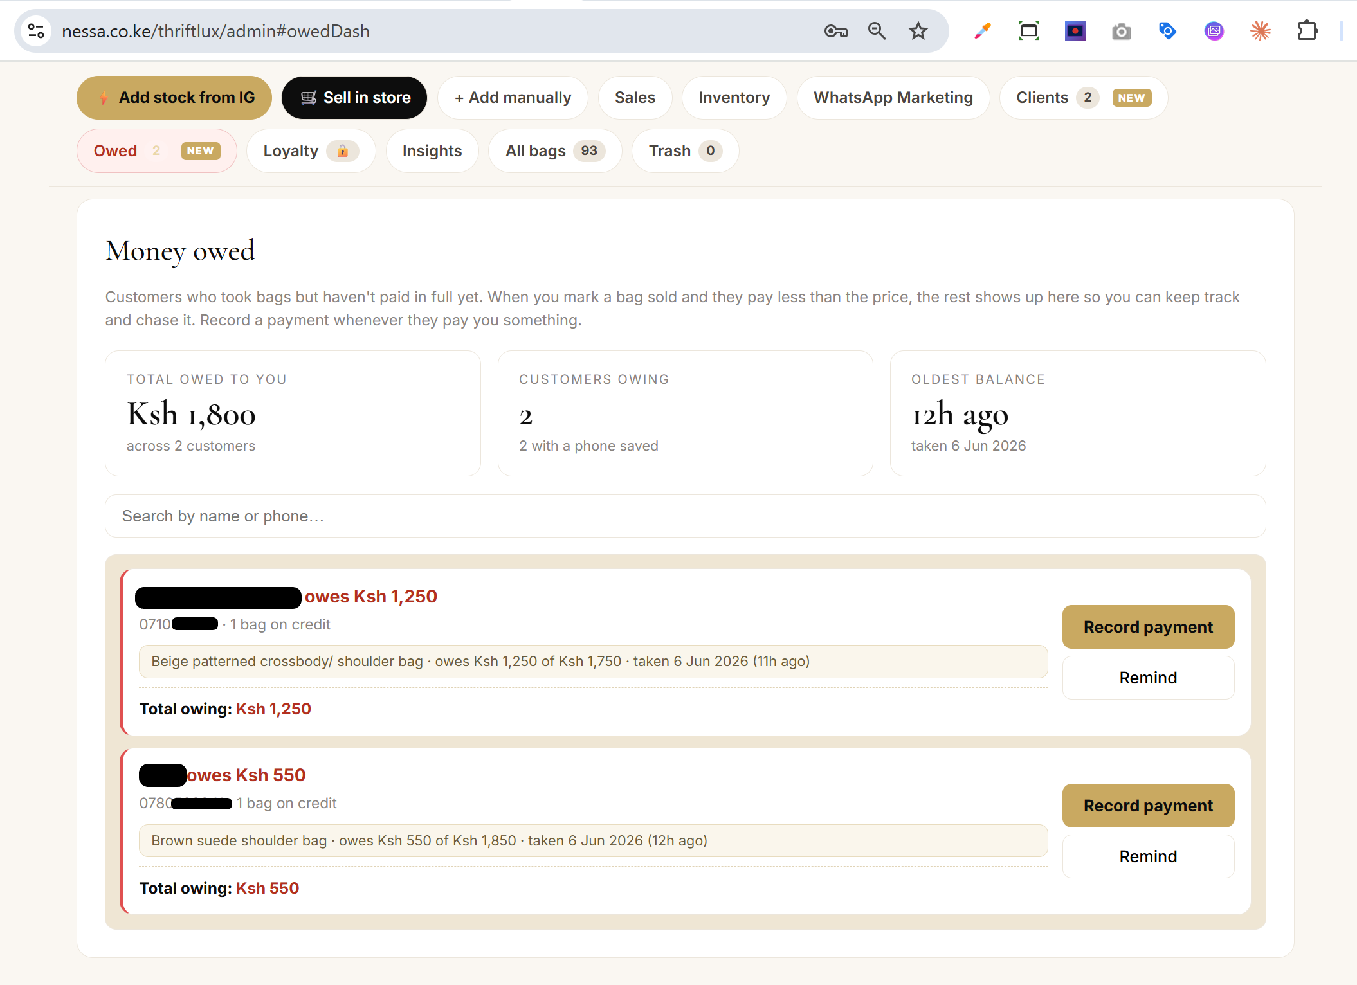
Task: Click the 'owes Ksh 1,250' heading
Action: [x=371, y=597]
